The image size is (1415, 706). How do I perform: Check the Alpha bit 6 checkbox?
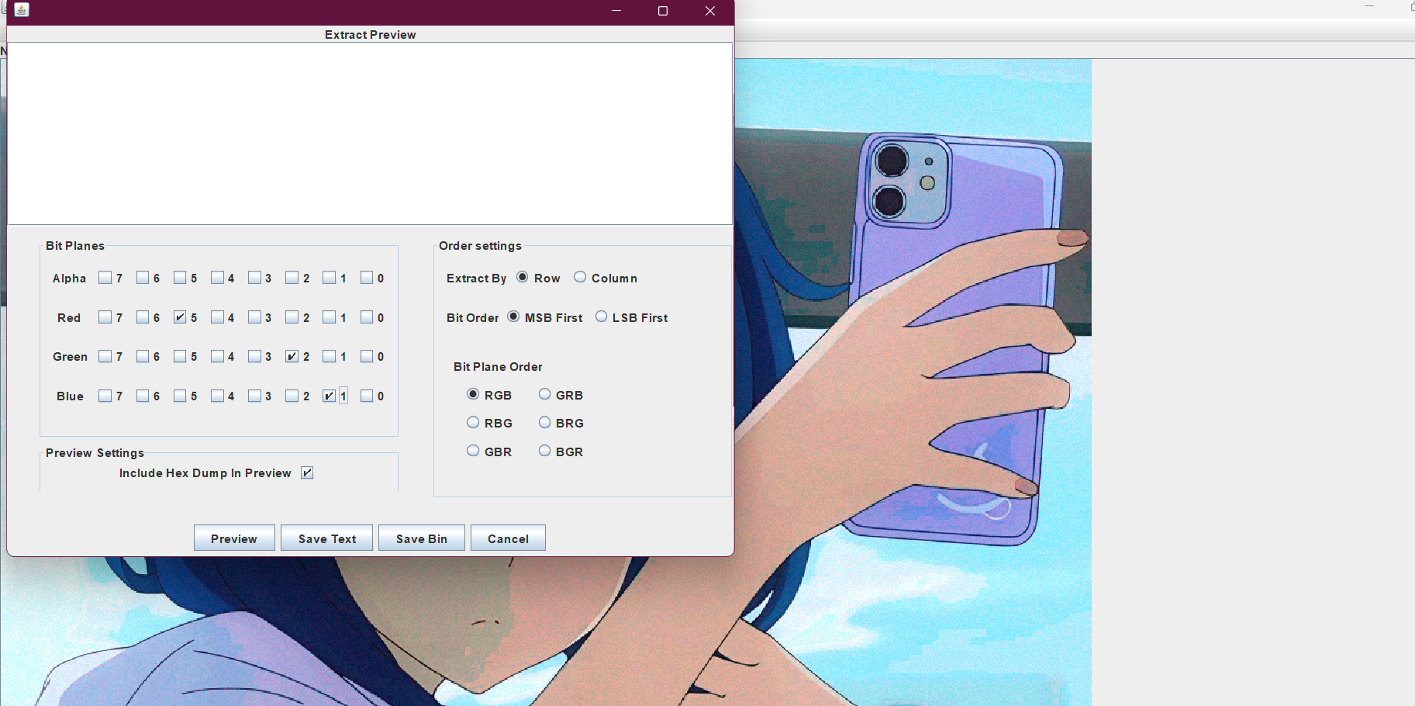(143, 278)
